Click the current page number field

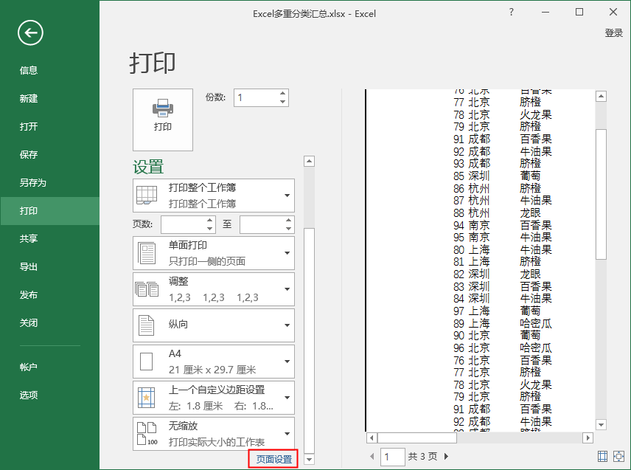pos(392,457)
